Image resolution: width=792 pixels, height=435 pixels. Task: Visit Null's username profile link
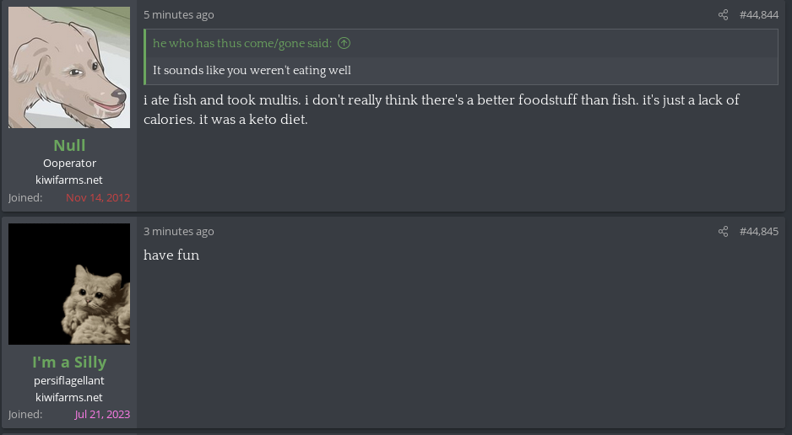(x=69, y=145)
